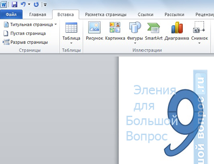The image size is (214, 164).
Task: Switch to the Главная tab
Action: point(38,15)
